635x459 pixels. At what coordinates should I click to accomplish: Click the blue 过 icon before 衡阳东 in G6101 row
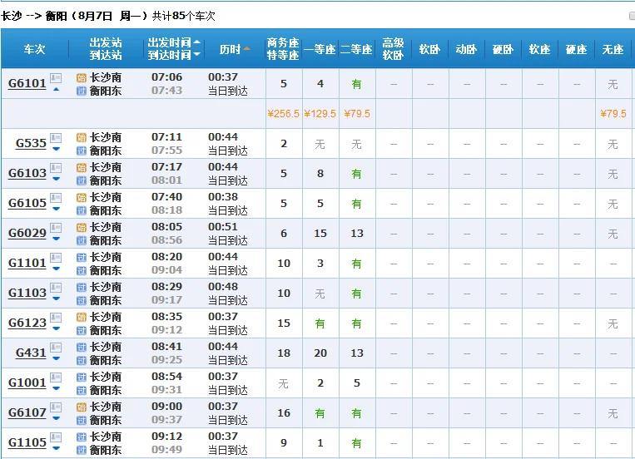click(x=82, y=91)
